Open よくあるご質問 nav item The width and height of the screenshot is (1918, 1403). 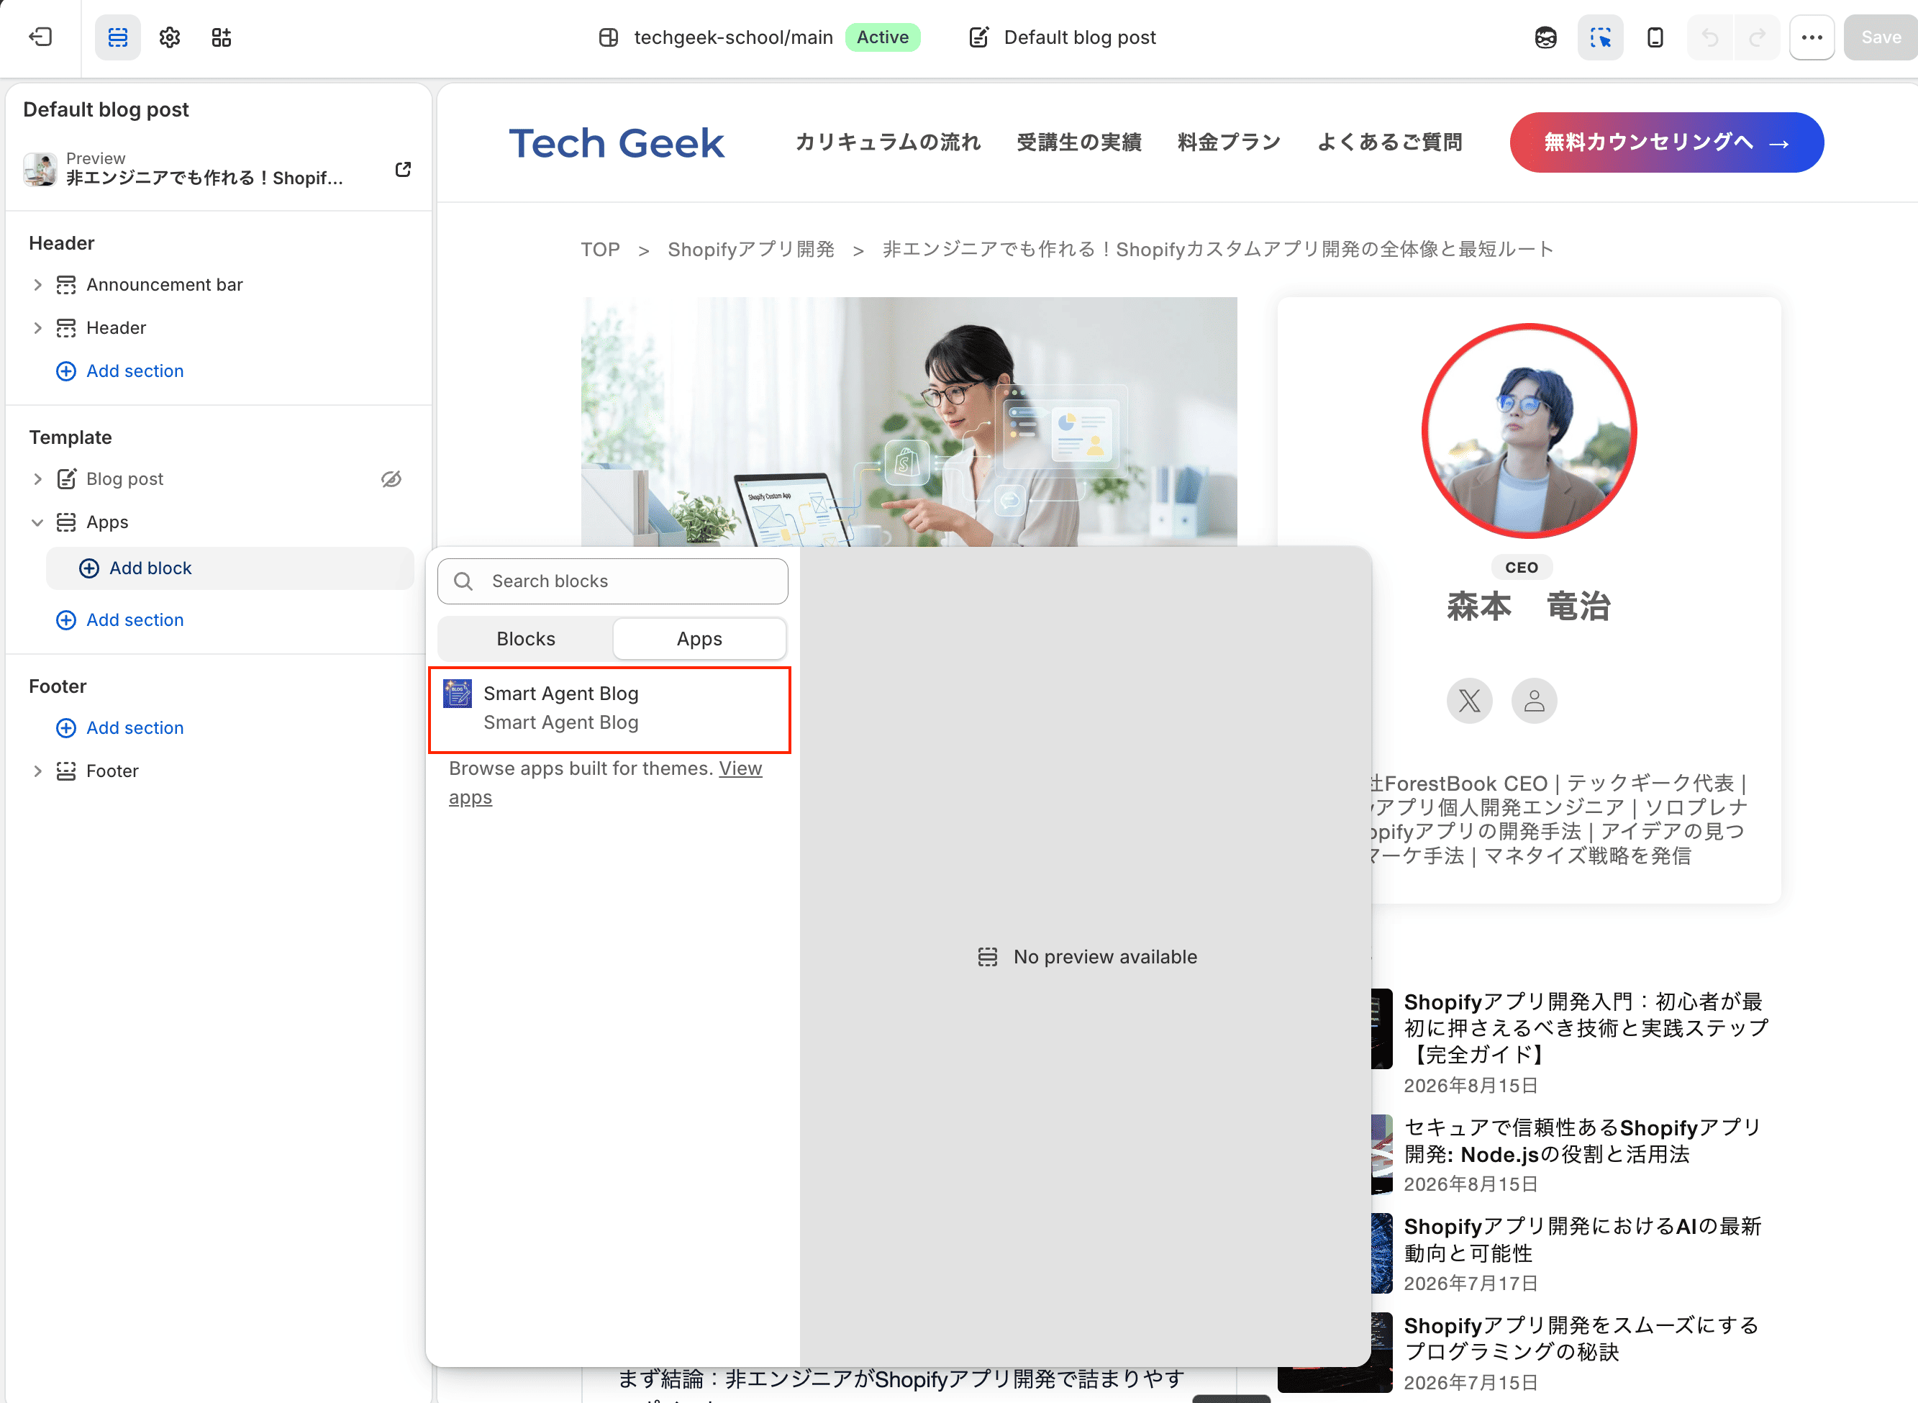[1390, 142]
